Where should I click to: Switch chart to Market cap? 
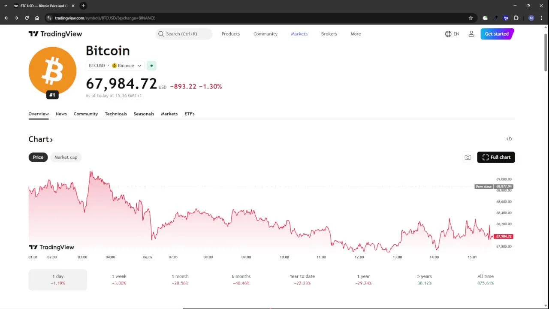66,157
